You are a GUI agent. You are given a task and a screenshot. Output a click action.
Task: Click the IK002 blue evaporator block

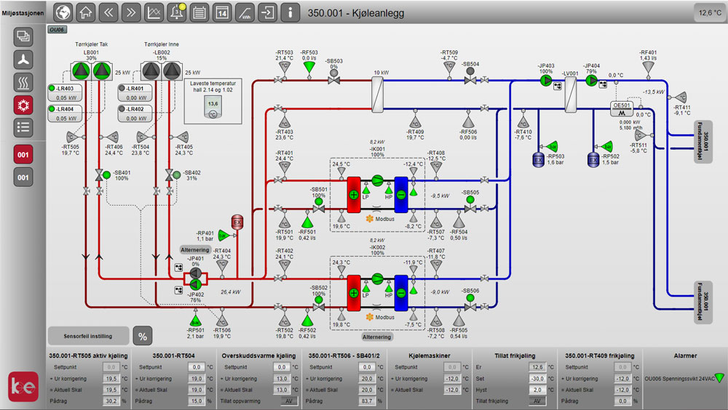[x=401, y=293]
